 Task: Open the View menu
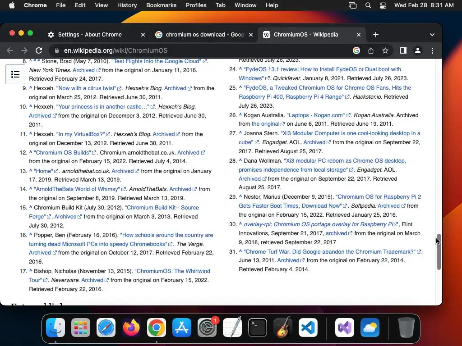click(101, 5)
